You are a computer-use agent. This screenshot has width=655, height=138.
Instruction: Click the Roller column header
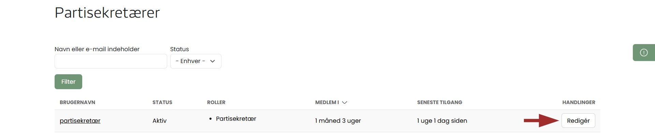[216, 102]
